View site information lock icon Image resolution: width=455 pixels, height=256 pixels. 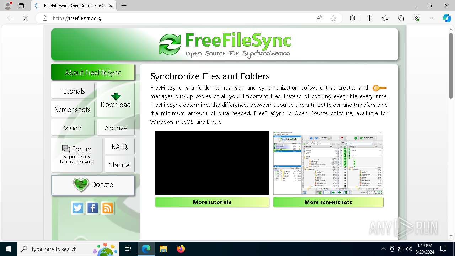point(45,18)
